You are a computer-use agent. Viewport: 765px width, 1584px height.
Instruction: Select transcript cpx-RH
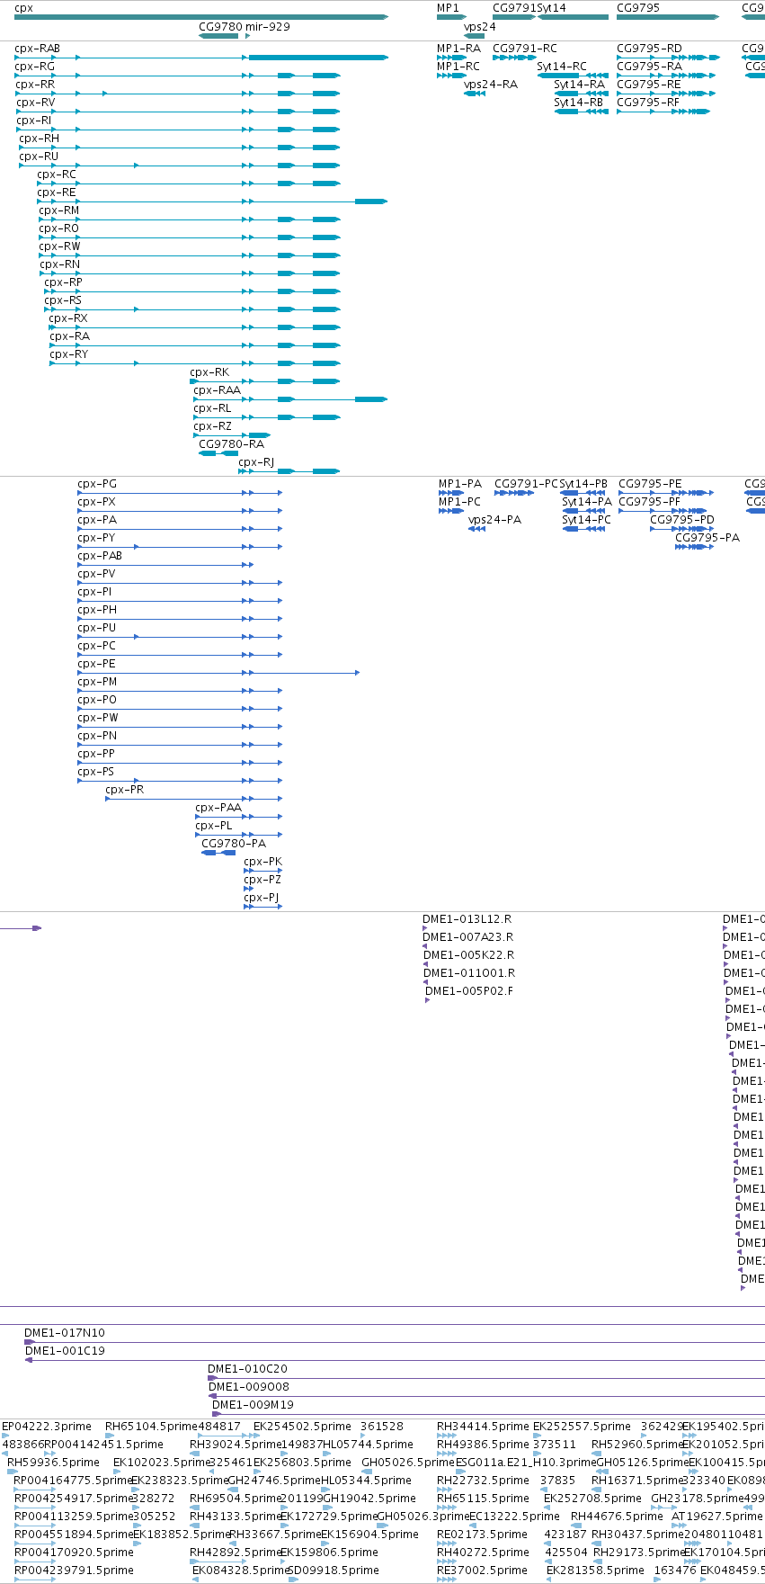pos(40,139)
